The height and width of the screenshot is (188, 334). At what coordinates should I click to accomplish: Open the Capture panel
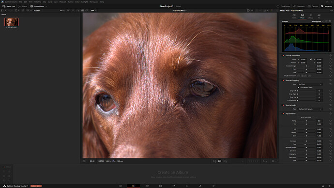click(x=313, y=6)
